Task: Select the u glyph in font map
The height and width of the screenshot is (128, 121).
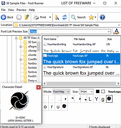Action: [58, 107]
